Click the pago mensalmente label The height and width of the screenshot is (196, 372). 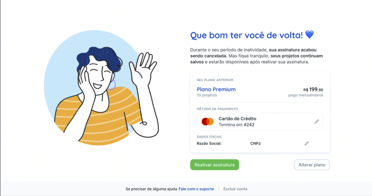pyautogui.click(x=306, y=95)
